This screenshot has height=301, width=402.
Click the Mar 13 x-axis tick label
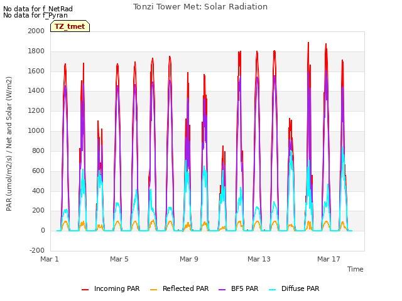[259, 259]
